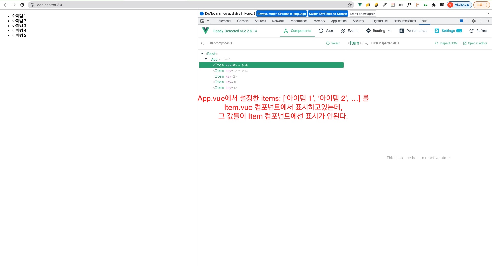This screenshot has width=492, height=266.
Task: Click the Refresh button in Vue devtools
Action: [479, 31]
